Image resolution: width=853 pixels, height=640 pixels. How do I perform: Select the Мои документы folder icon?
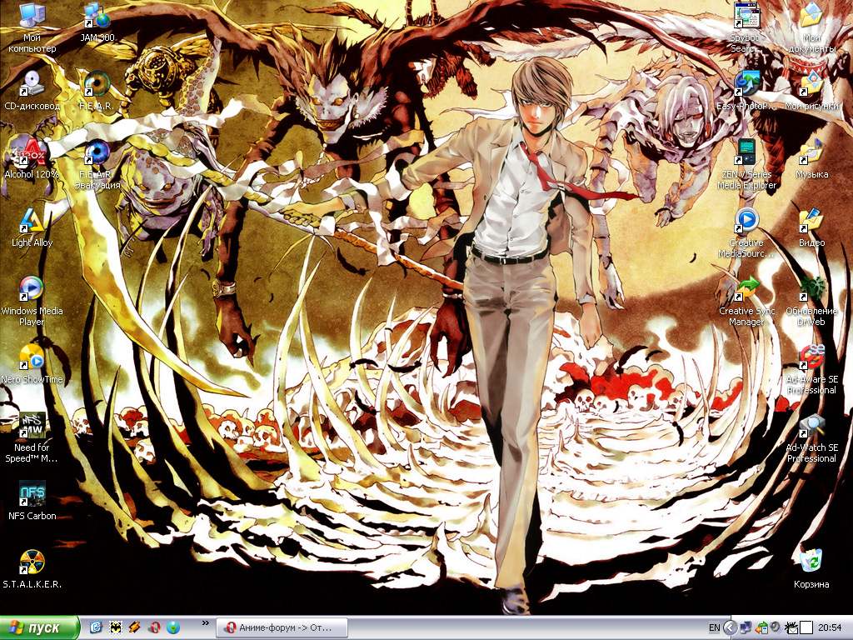(811, 27)
